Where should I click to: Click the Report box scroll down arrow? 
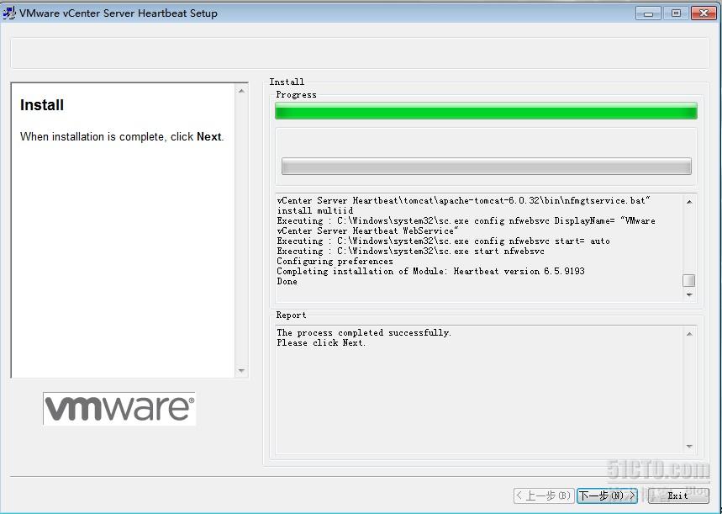pyautogui.click(x=689, y=446)
